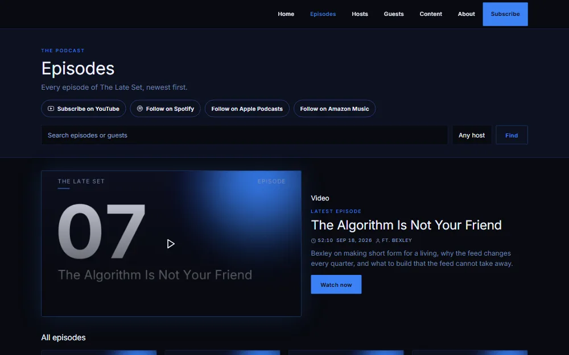Open the Content nav item
569x355 pixels.
coord(431,14)
